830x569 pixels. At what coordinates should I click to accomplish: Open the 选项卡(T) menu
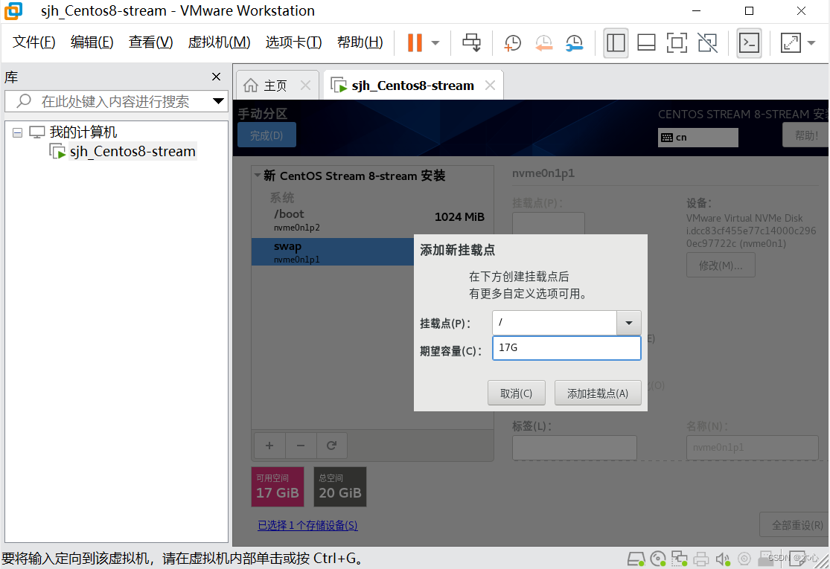294,42
